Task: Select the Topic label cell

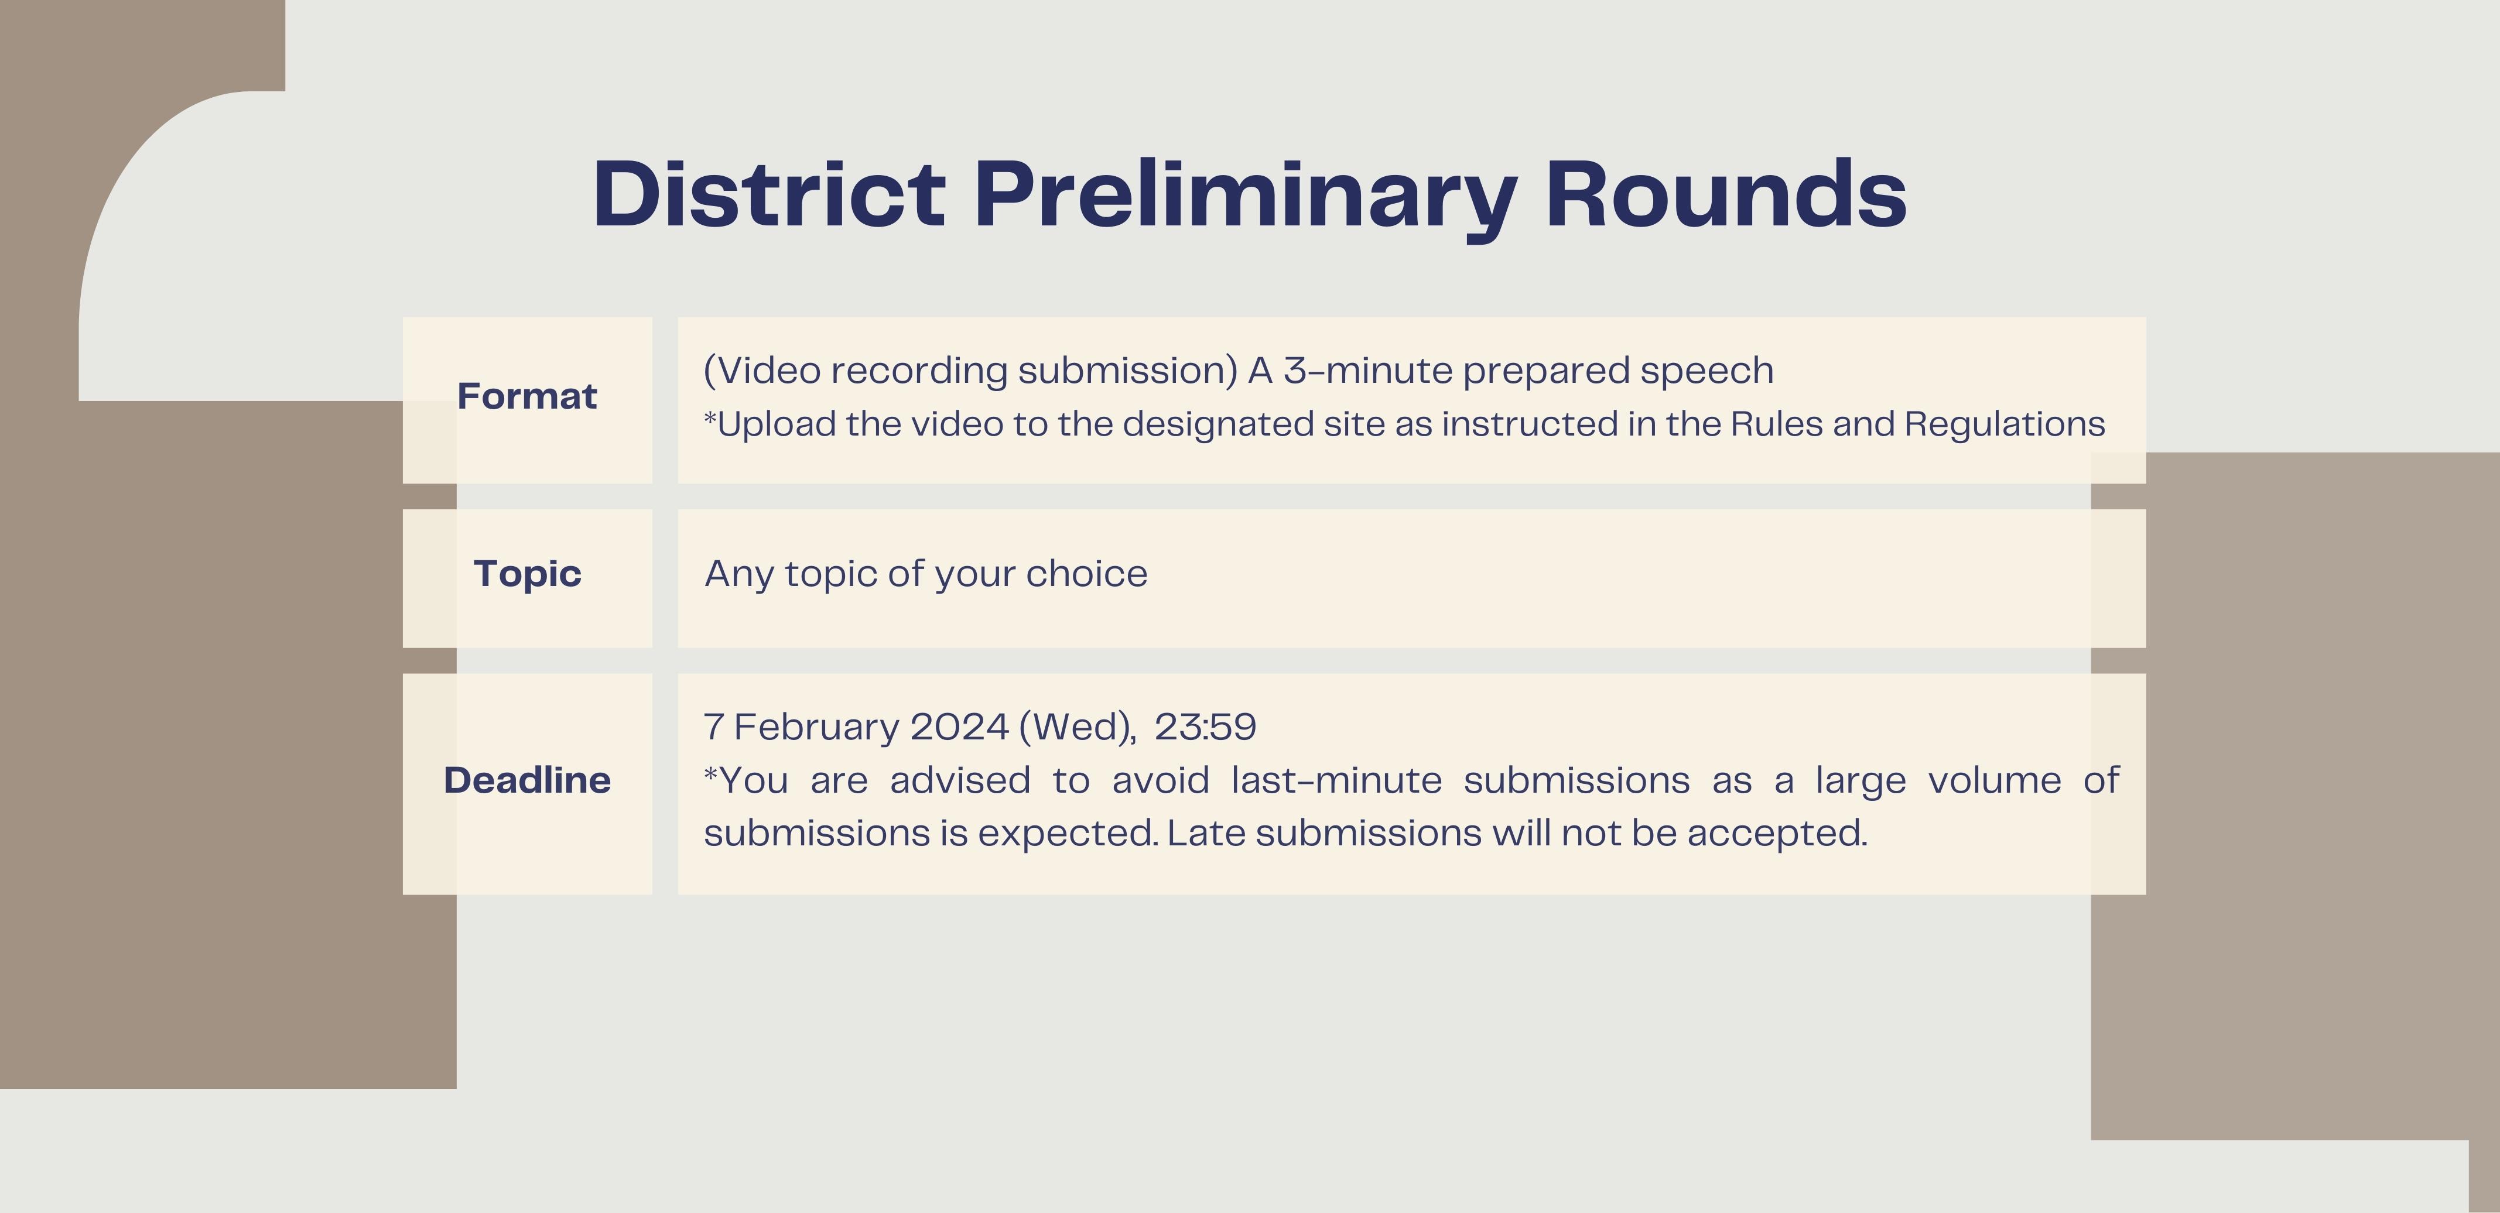Action: click(527, 578)
